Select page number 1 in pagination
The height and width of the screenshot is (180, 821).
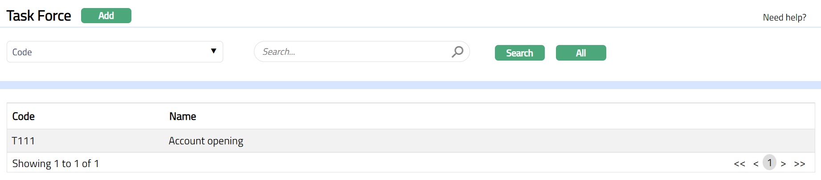point(769,163)
